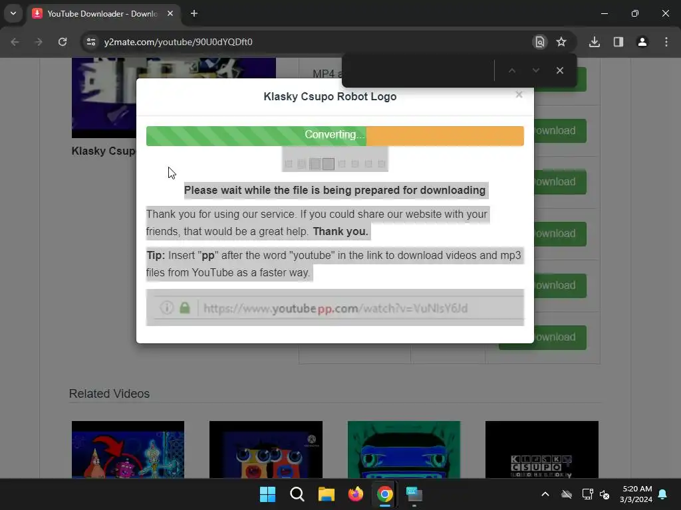Open the Chrome downloads icon
681x510 pixels.
pos(595,42)
